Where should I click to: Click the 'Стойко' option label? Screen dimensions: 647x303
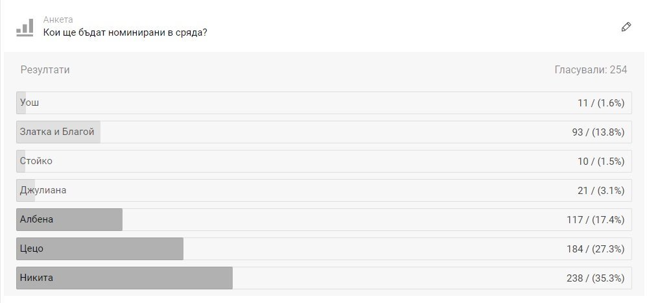pyautogui.click(x=36, y=161)
